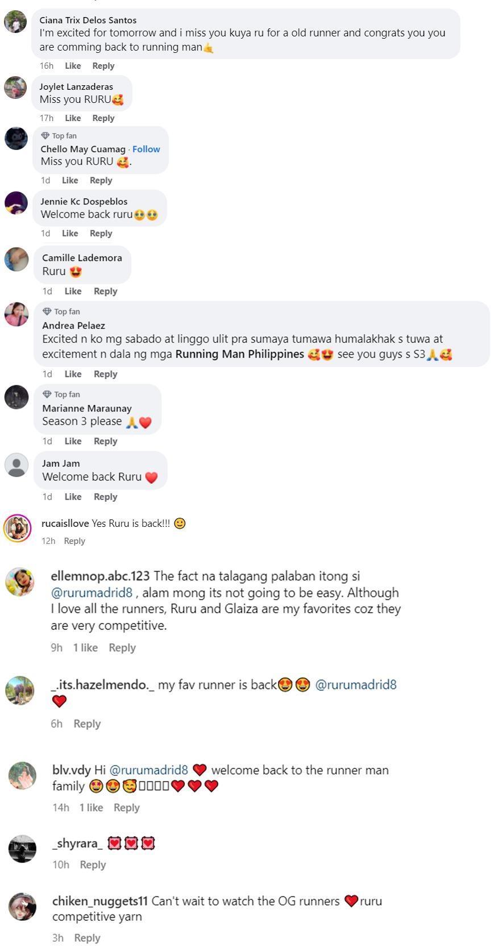Screen dimensions: 498x952
Task: Reply to _shyrara_'s comment
Action: click(x=93, y=864)
